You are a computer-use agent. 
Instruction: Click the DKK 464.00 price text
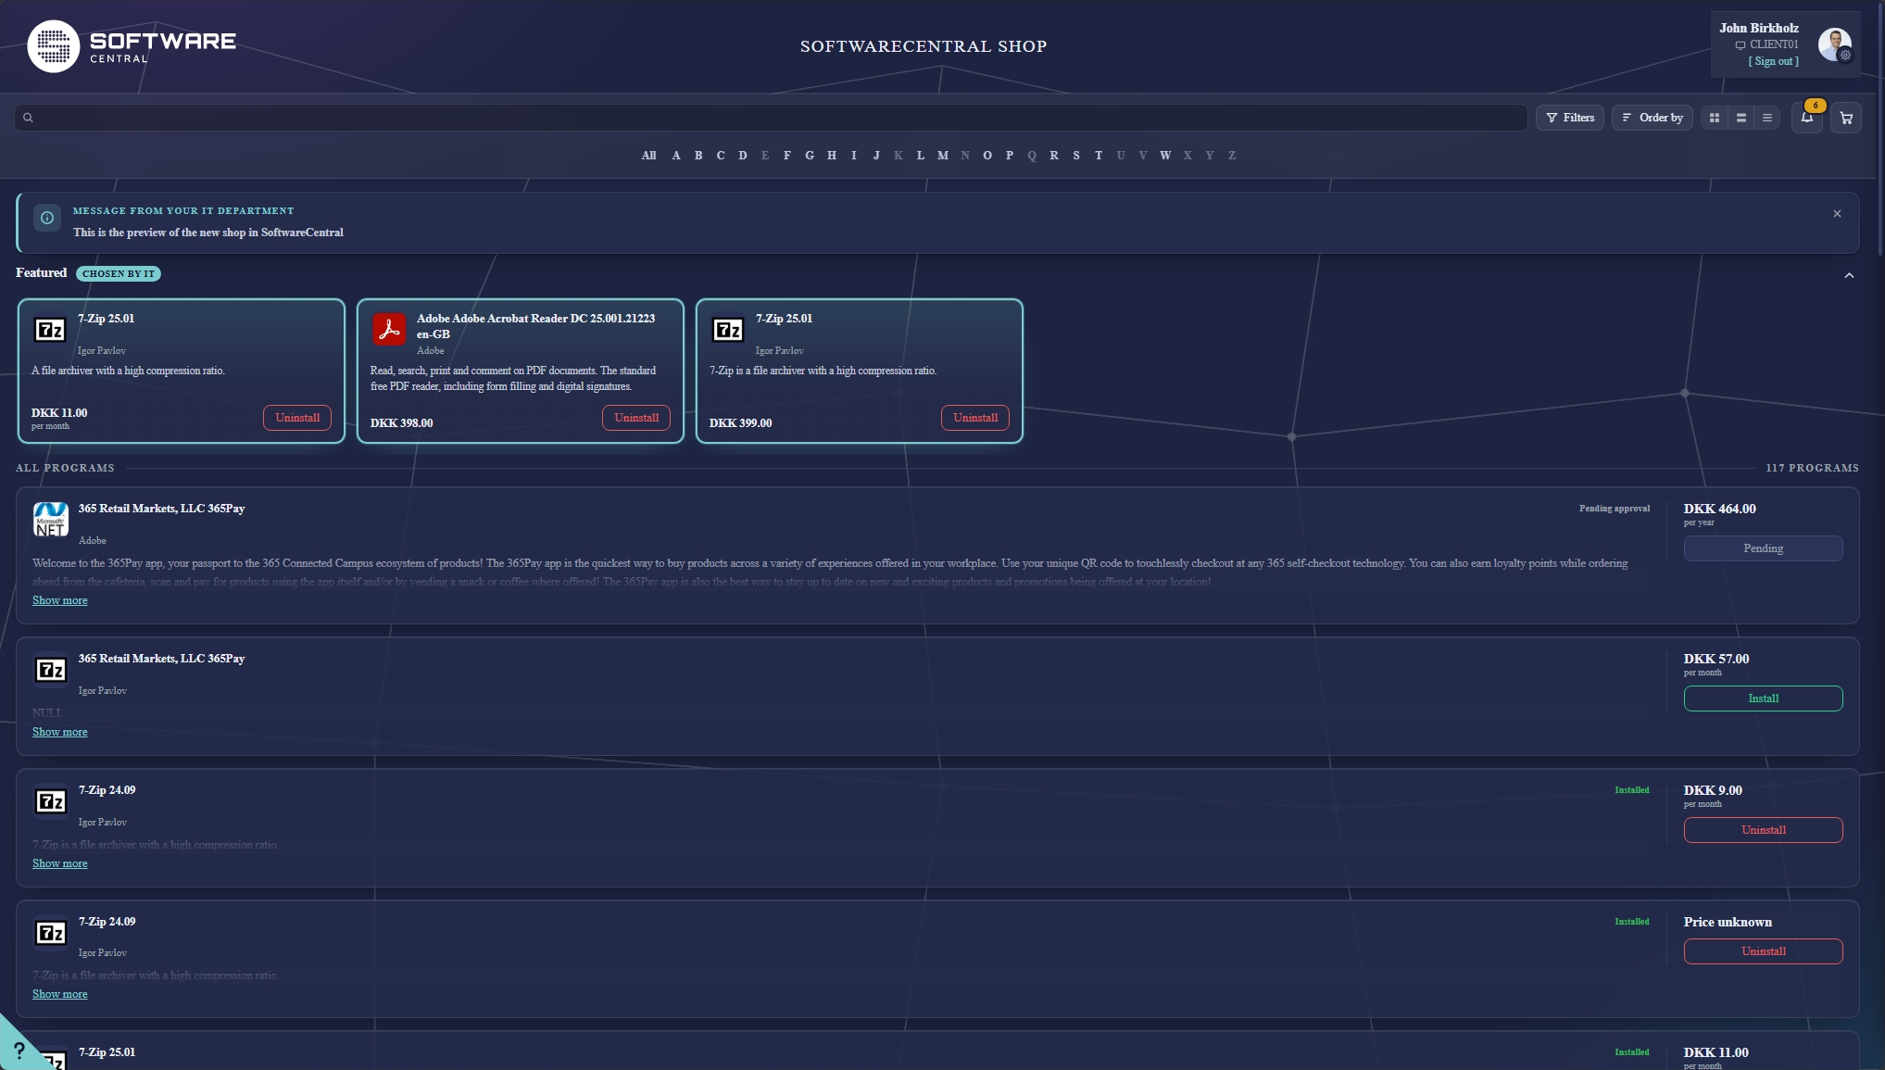(1719, 509)
